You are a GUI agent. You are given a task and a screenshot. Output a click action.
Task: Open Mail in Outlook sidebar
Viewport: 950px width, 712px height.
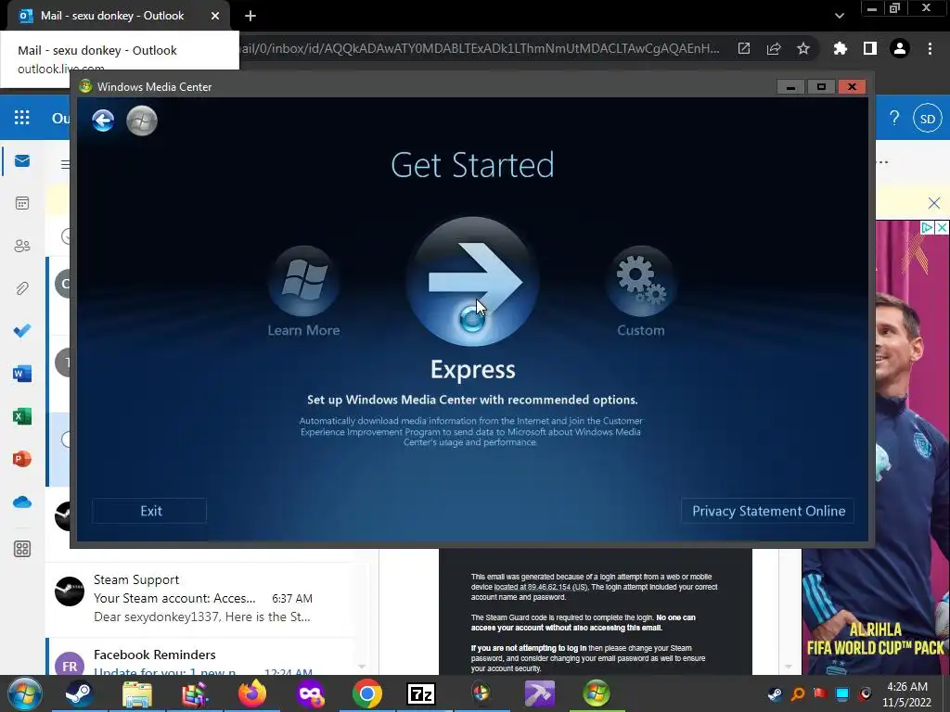[x=22, y=160]
